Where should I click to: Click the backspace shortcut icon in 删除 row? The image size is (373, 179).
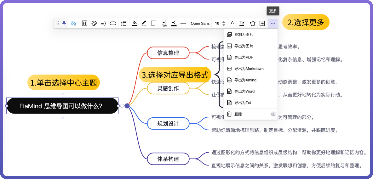(273, 114)
